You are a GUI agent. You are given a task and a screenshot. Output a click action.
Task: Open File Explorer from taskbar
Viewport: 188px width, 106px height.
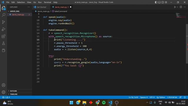click(x=84, y=103)
